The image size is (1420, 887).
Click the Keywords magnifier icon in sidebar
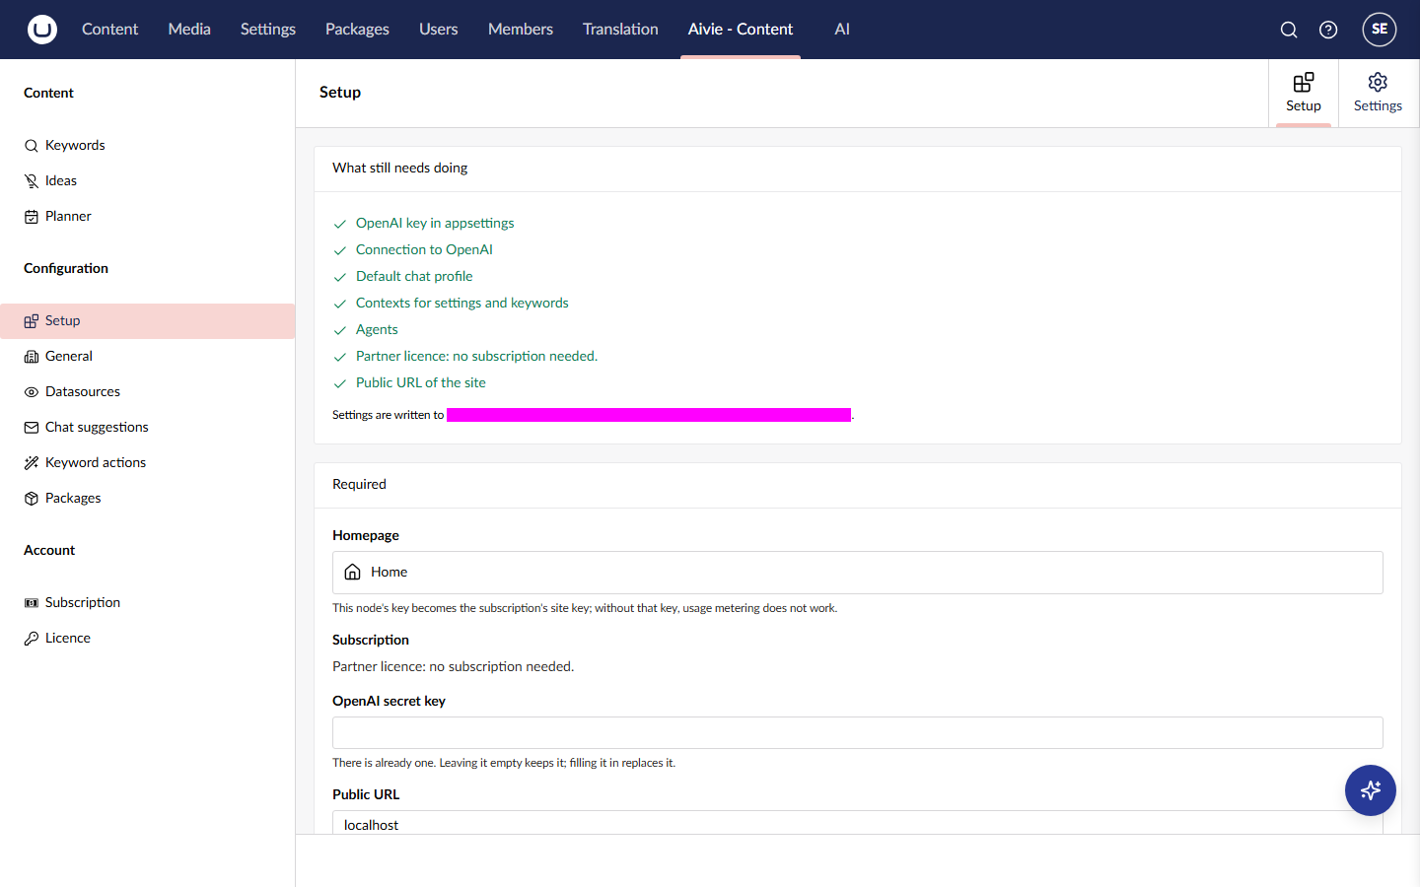point(32,146)
